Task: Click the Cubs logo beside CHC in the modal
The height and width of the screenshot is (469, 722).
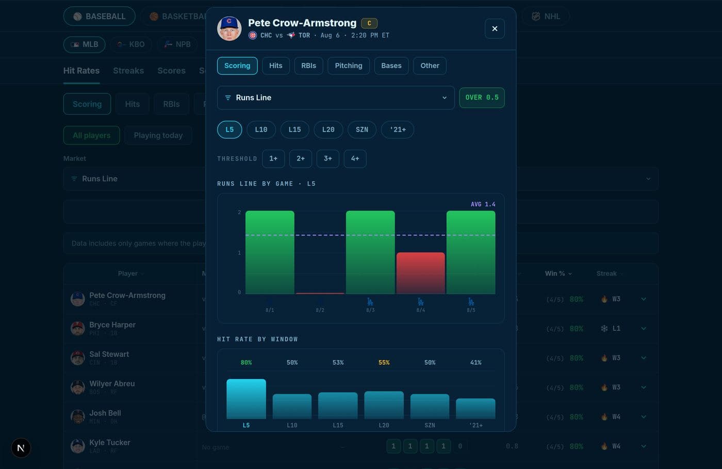Action: 253,36
